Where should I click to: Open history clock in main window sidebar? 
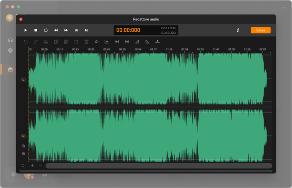[x=10, y=51]
